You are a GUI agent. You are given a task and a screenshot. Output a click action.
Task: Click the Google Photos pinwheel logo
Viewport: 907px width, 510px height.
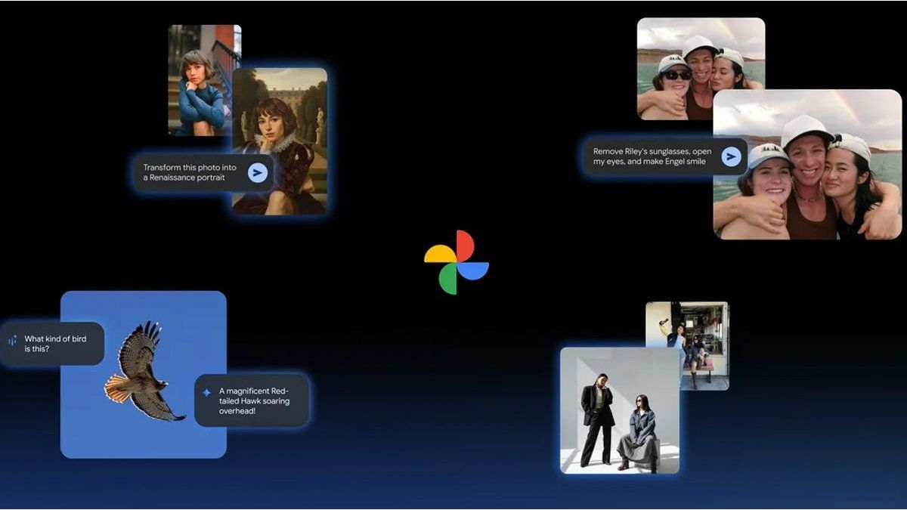click(456, 262)
